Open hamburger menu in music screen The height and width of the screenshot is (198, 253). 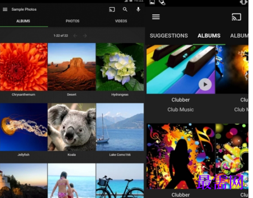tap(156, 17)
